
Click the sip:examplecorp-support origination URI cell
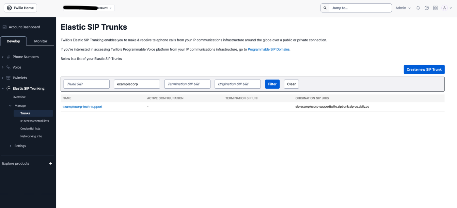[x=332, y=107]
